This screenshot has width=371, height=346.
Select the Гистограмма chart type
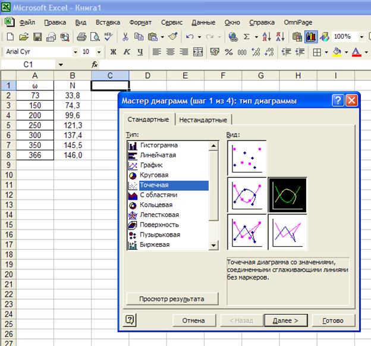coord(168,145)
